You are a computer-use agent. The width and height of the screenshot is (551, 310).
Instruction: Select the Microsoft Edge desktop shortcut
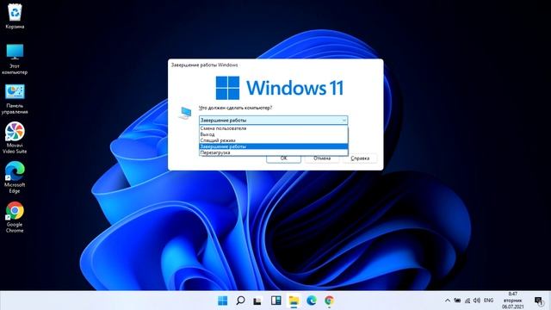click(x=15, y=177)
